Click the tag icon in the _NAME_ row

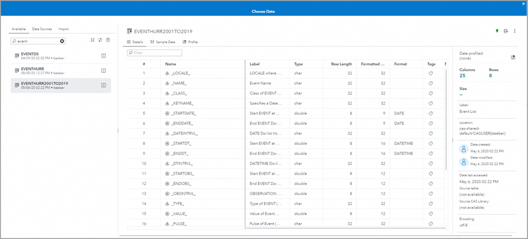(x=431, y=83)
